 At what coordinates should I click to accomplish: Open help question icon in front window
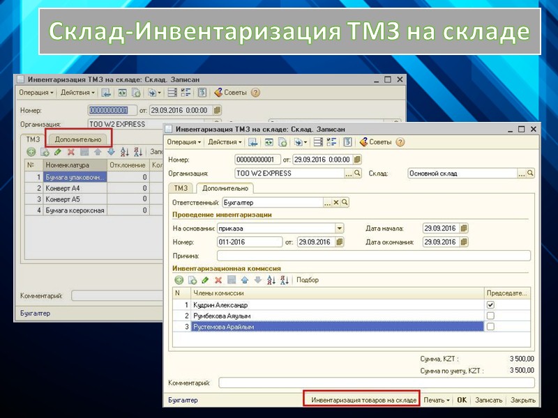400,142
